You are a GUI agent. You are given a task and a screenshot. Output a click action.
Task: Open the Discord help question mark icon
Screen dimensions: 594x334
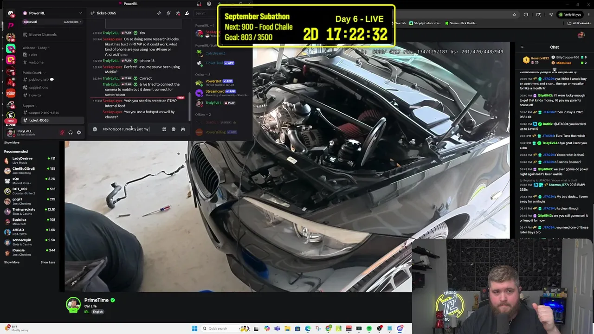point(209,4)
